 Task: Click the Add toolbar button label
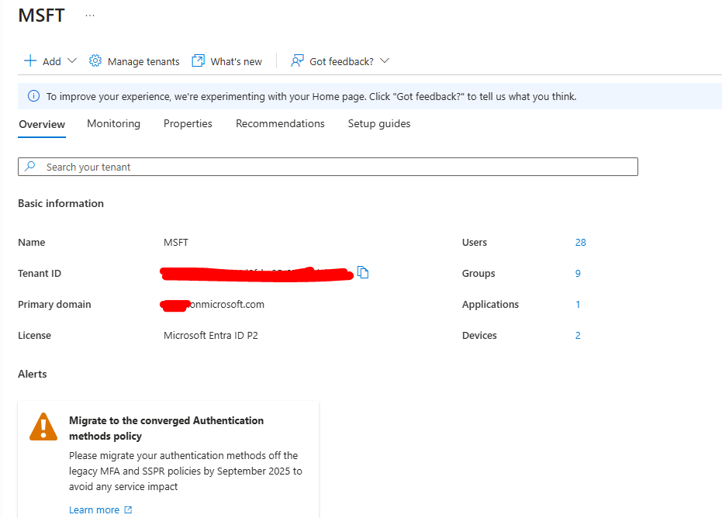[51, 62]
